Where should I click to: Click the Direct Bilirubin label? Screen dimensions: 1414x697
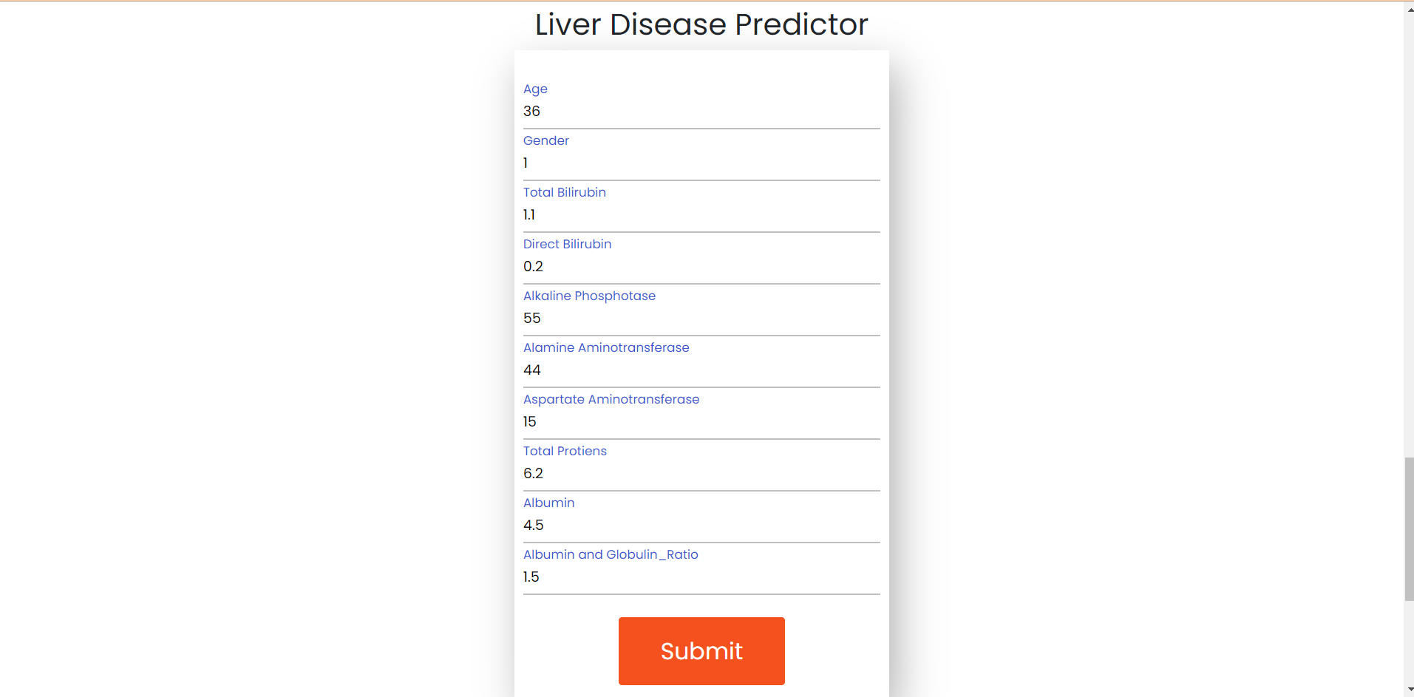(567, 244)
